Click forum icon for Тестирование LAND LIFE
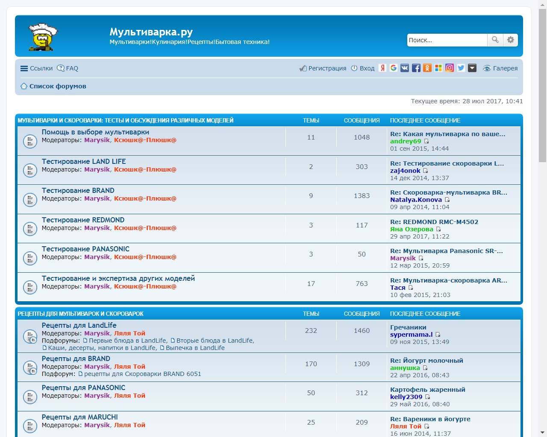Image resolution: width=547 pixels, height=437 pixels. coord(30,170)
